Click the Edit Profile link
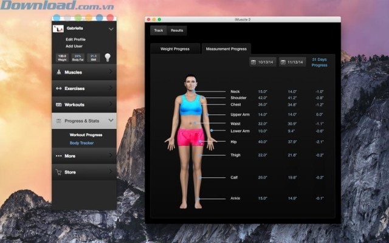 point(76,39)
